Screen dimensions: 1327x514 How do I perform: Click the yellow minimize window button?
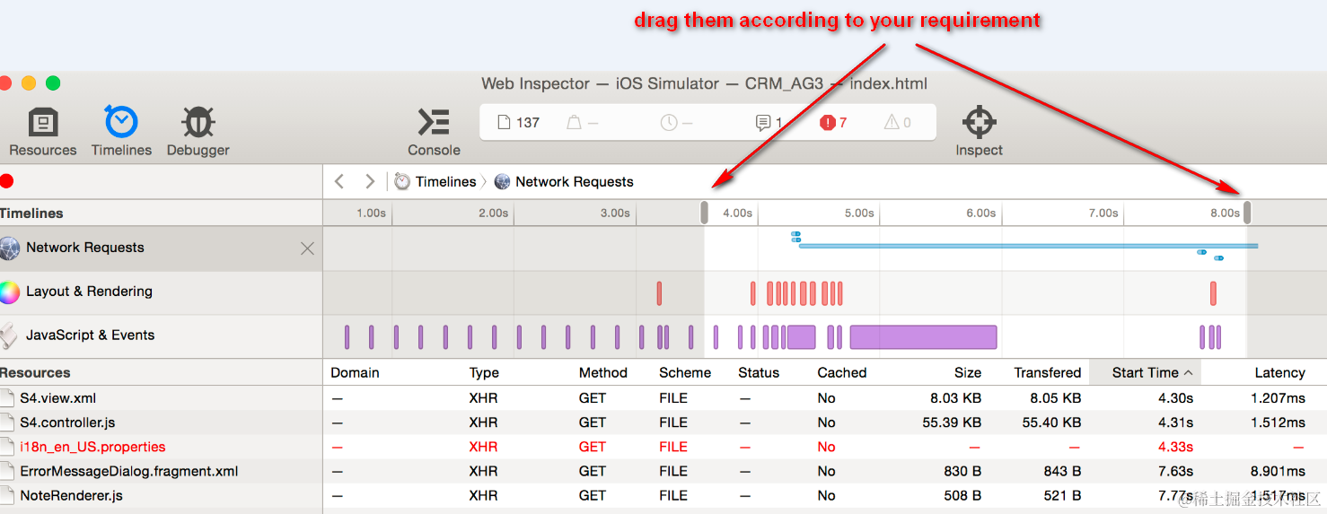(29, 83)
